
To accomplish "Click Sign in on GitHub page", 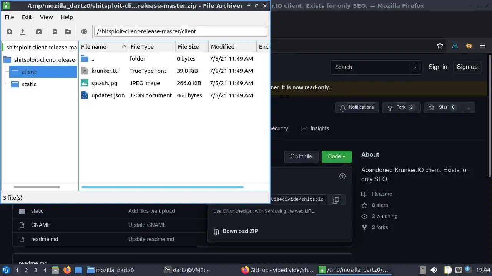I will 438,67.
